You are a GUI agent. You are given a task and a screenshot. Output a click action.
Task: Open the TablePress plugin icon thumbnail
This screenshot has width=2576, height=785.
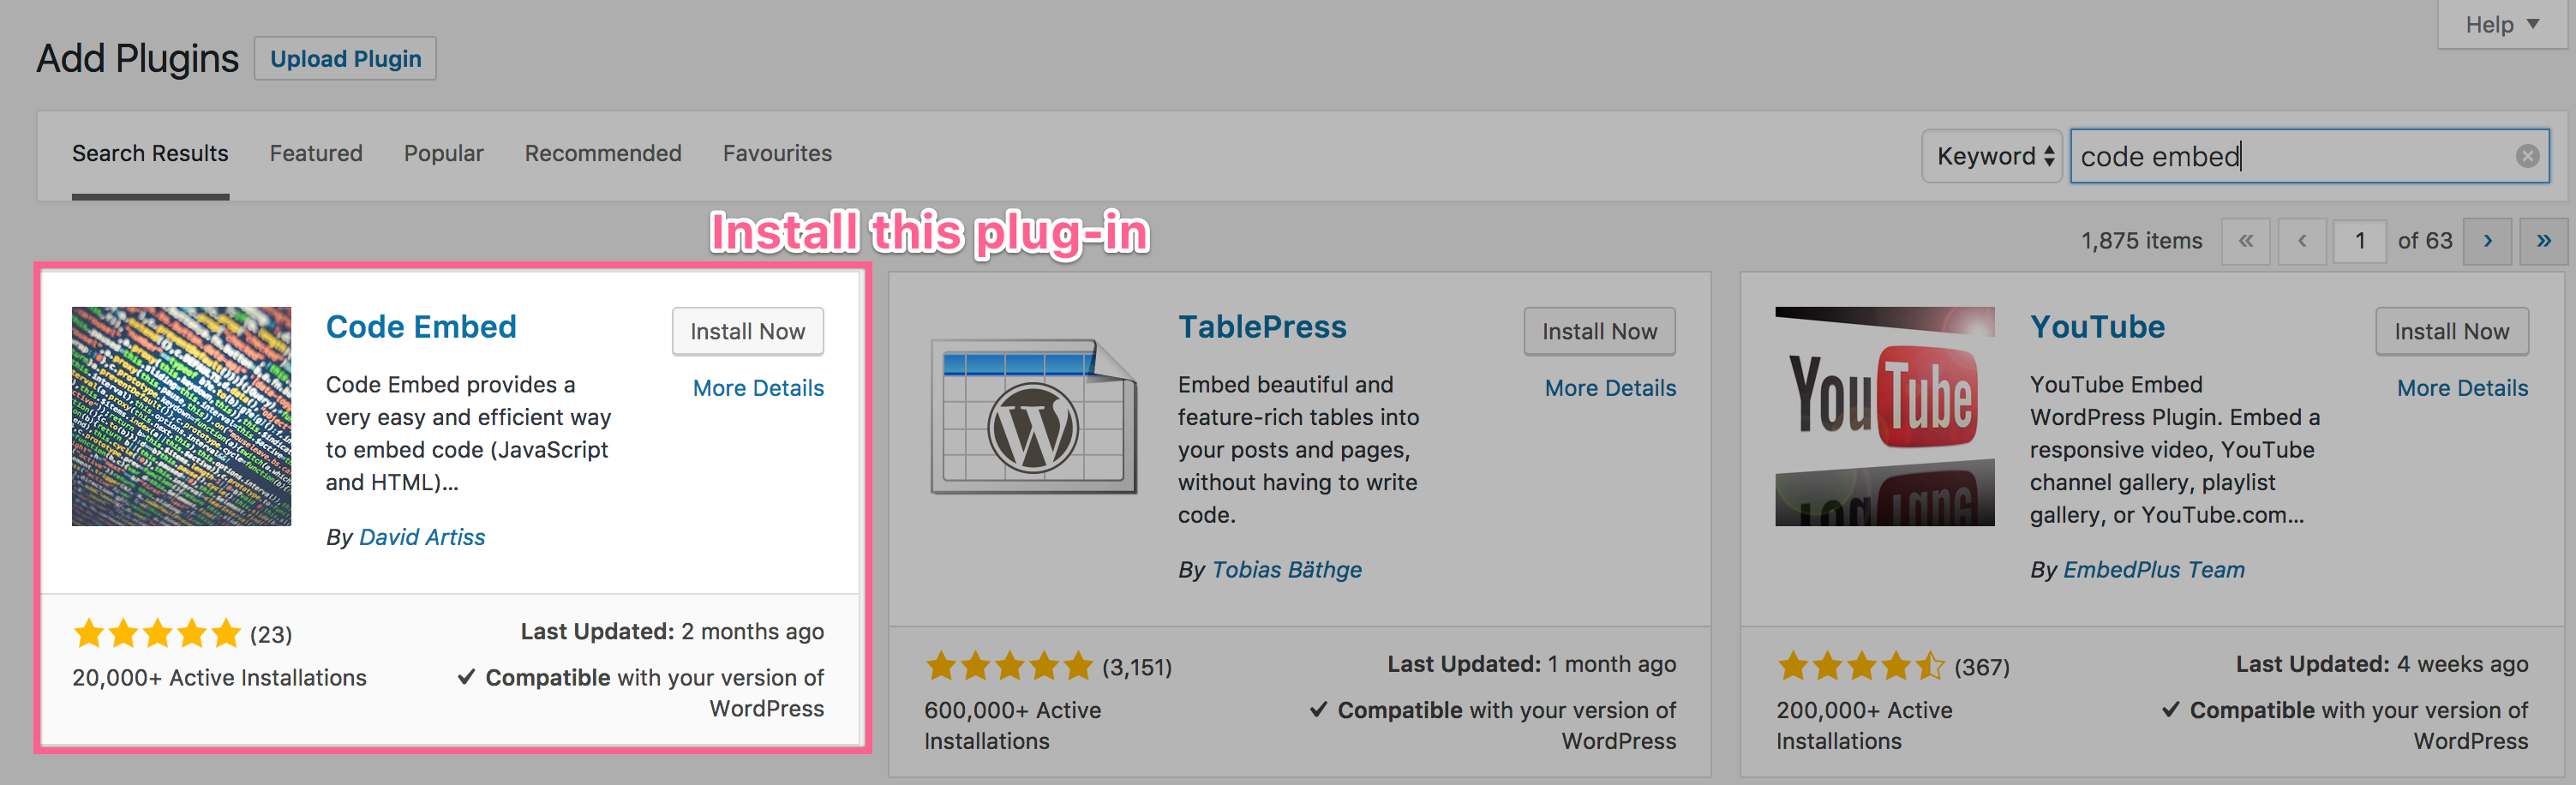1033,416
